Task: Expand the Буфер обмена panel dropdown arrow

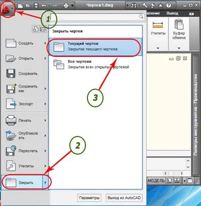Action: (179, 48)
